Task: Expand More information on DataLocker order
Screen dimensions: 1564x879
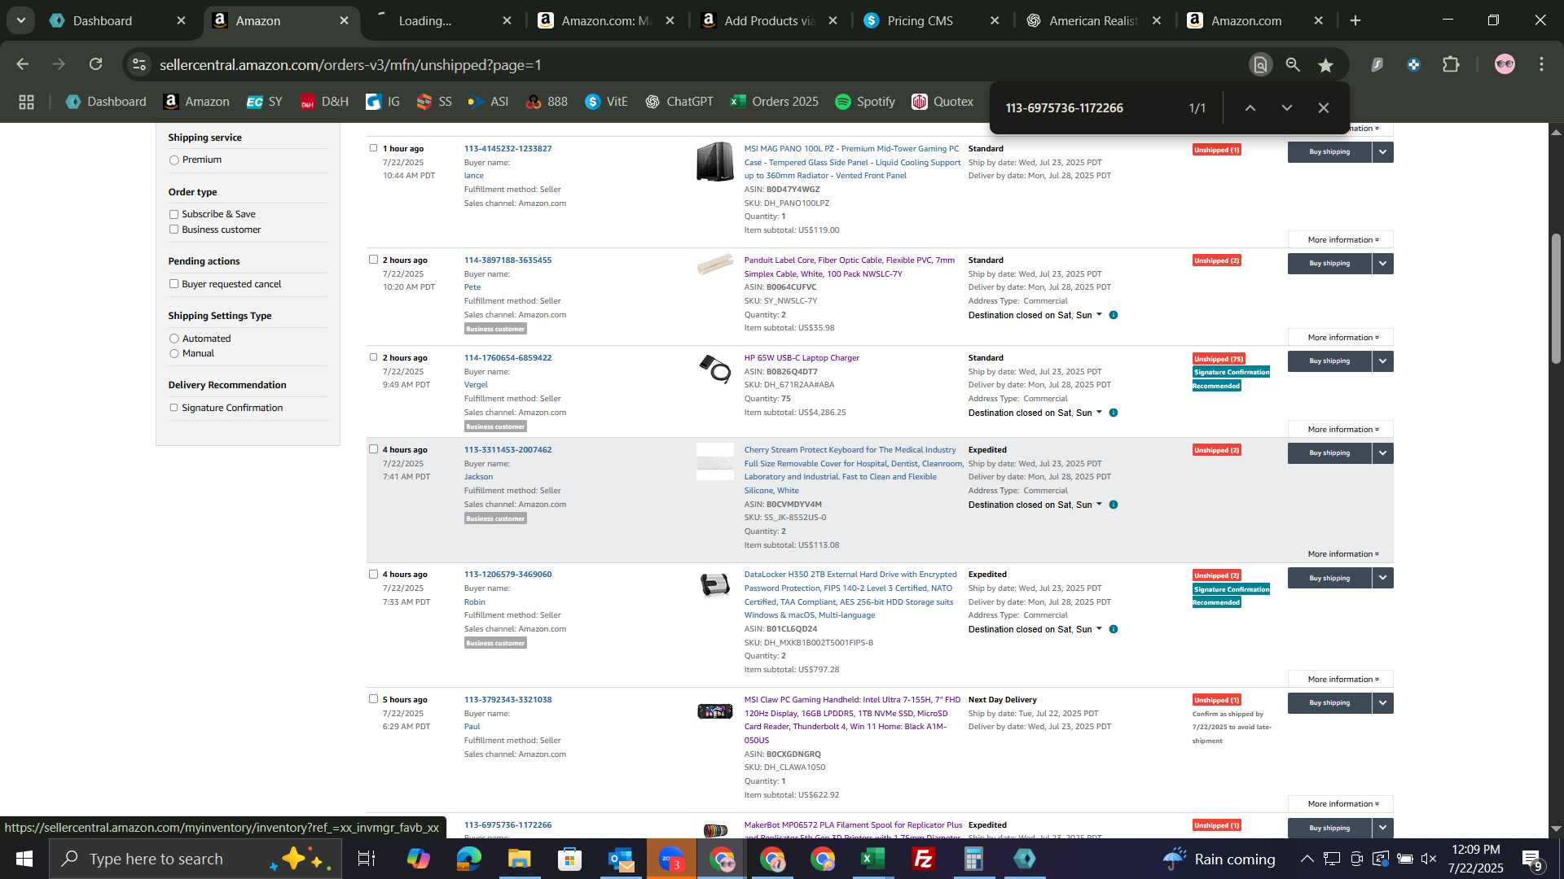Action: (x=1341, y=680)
